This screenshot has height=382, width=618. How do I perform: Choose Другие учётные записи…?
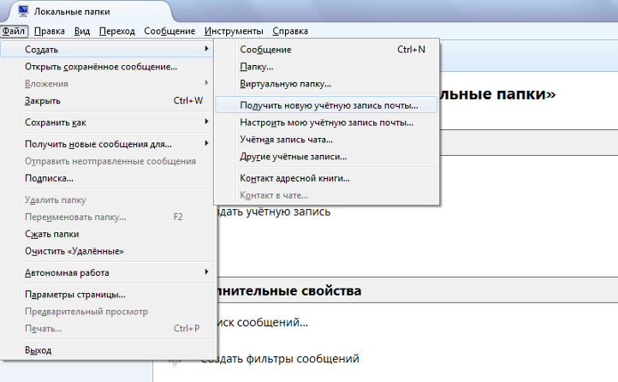click(326, 157)
